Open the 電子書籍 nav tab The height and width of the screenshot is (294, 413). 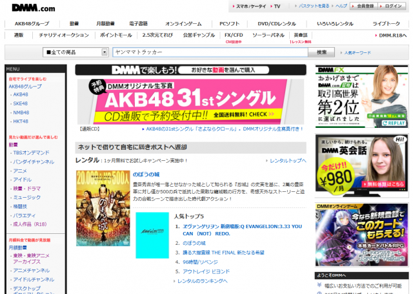click(x=138, y=24)
